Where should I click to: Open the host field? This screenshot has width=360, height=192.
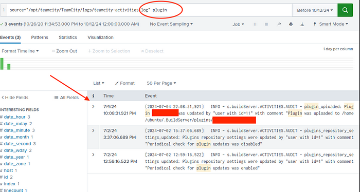coord(8,170)
